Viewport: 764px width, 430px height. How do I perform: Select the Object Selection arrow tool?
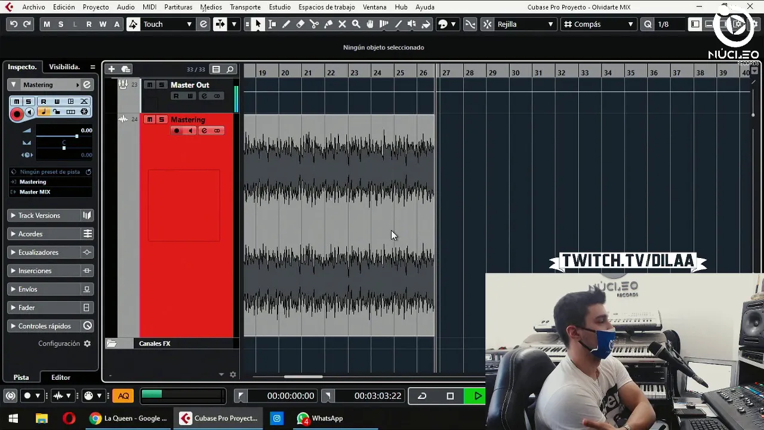pos(258,24)
